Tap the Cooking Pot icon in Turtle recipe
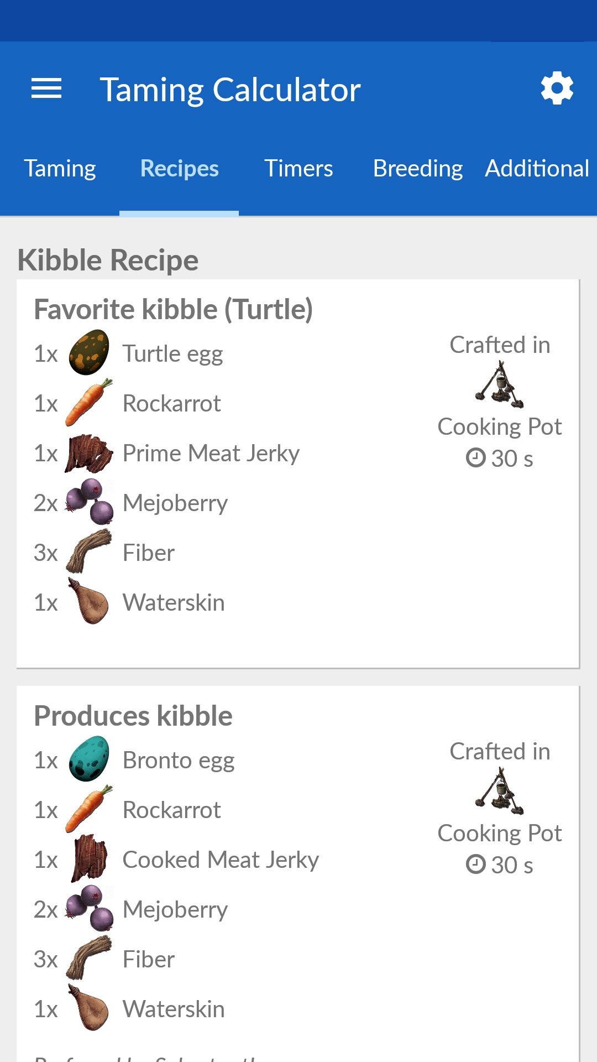 point(500,384)
